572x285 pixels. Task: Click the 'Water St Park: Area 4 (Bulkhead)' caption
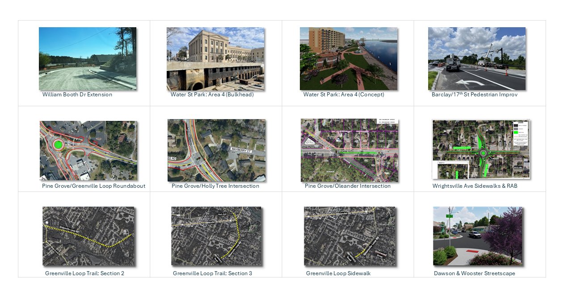212,95
